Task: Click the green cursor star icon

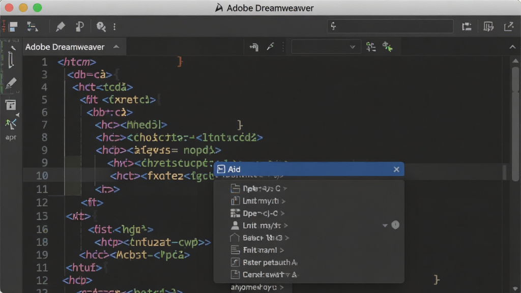Action: click(387, 47)
